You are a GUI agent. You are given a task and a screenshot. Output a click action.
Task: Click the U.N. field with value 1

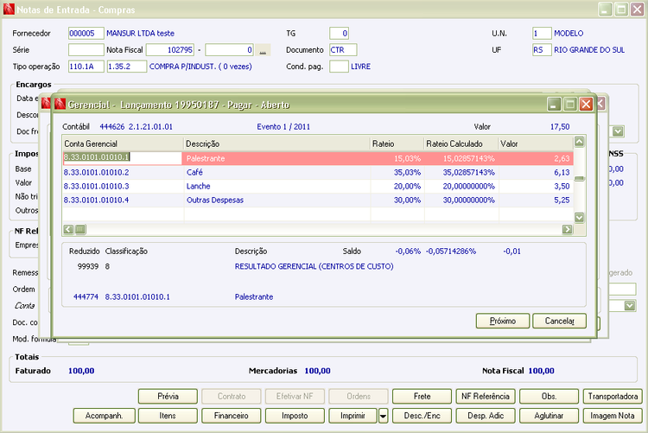coord(542,34)
